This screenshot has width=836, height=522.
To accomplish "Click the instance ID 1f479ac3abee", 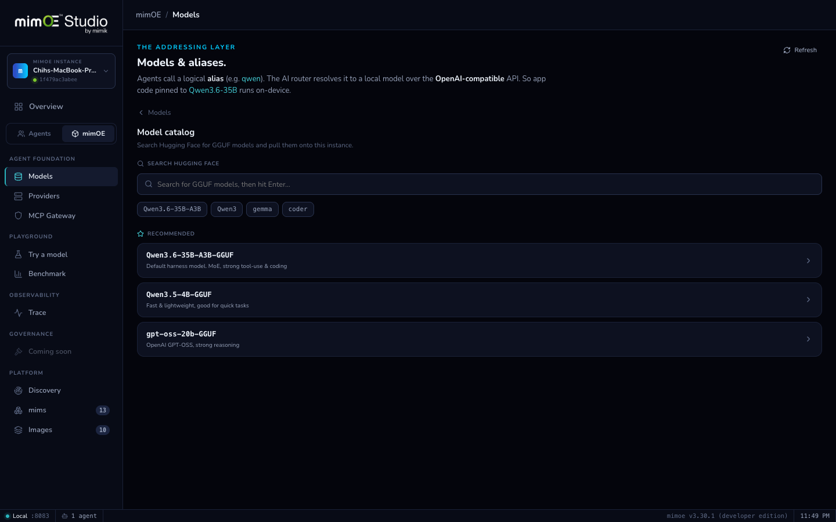I will tap(58, 80).
